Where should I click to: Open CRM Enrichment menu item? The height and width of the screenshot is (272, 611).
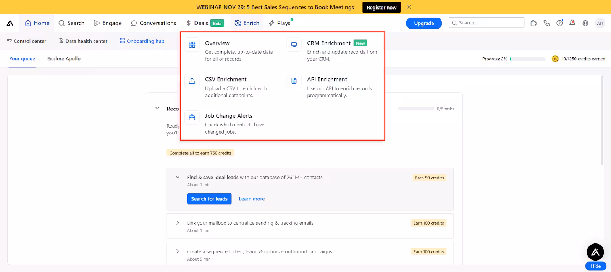328,43
